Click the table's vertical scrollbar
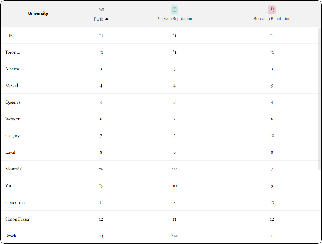The image size is (322, 244). tap(320, 99)
